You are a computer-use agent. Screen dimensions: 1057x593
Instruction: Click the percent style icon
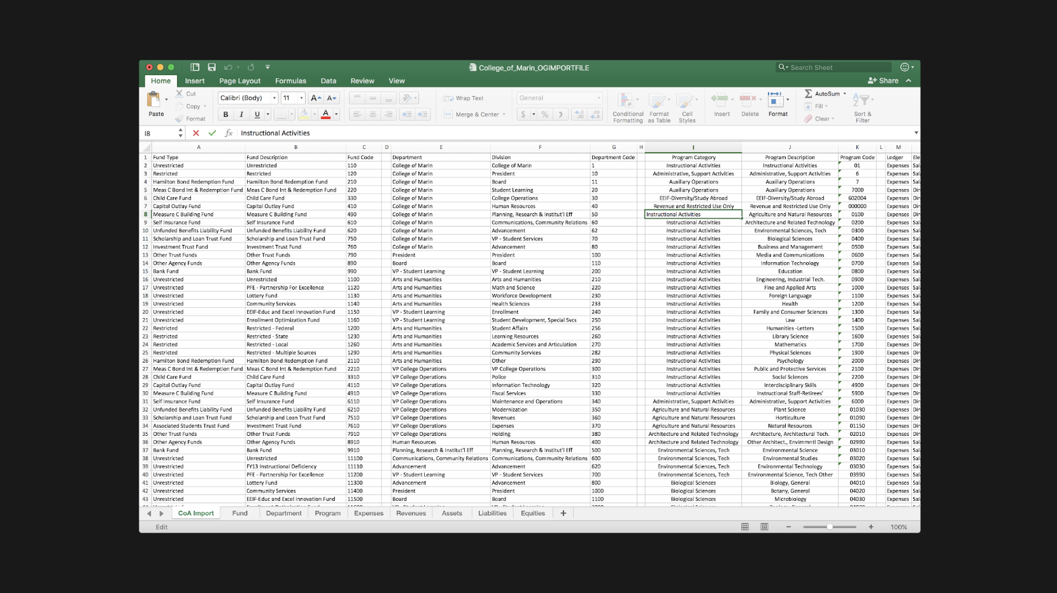click(x=545, y=115)
